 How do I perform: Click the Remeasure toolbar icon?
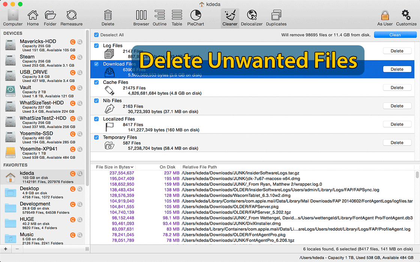[71, 18]
